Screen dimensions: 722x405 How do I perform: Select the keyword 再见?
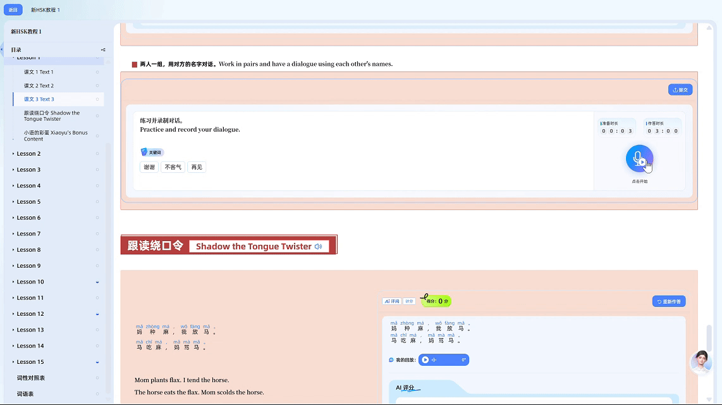click(x=197, y=167)
